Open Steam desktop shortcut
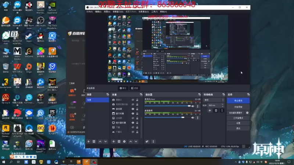The image size is (294, 165). click(x=29, y=37)
